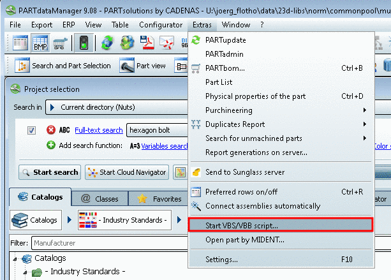391x280 pixels.
Task: Close the Extras menu via its title
Action: tap(202, 25)
